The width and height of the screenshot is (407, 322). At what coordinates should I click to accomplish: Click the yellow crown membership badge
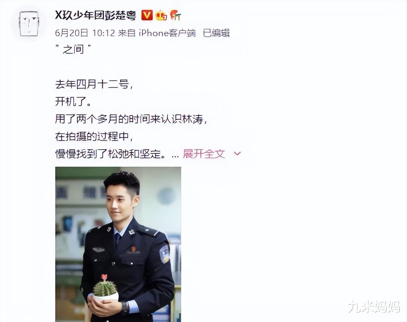click(x=161, y=15)
